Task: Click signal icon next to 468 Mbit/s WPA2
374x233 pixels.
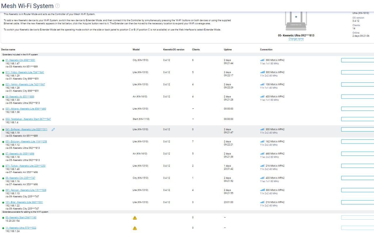Action: (262, 154)
